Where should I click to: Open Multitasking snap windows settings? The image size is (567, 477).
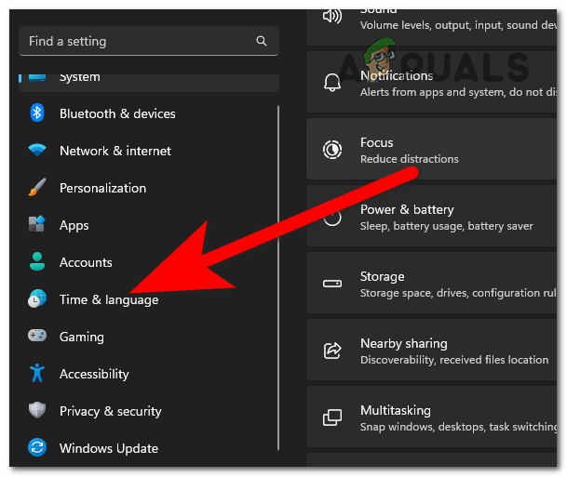click(x=431, y=417)
